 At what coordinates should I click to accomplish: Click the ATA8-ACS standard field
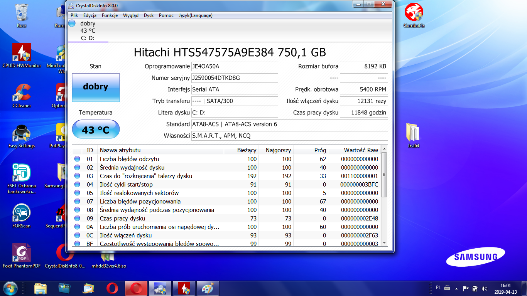coord(289,124)
